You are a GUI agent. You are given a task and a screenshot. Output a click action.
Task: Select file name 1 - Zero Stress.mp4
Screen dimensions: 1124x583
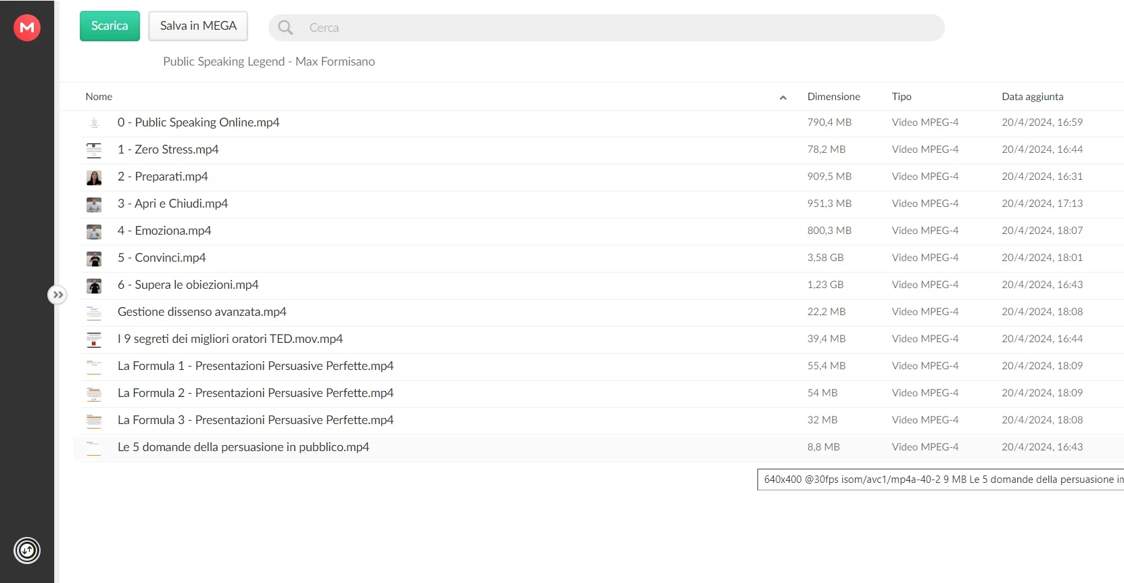point(168,149)
